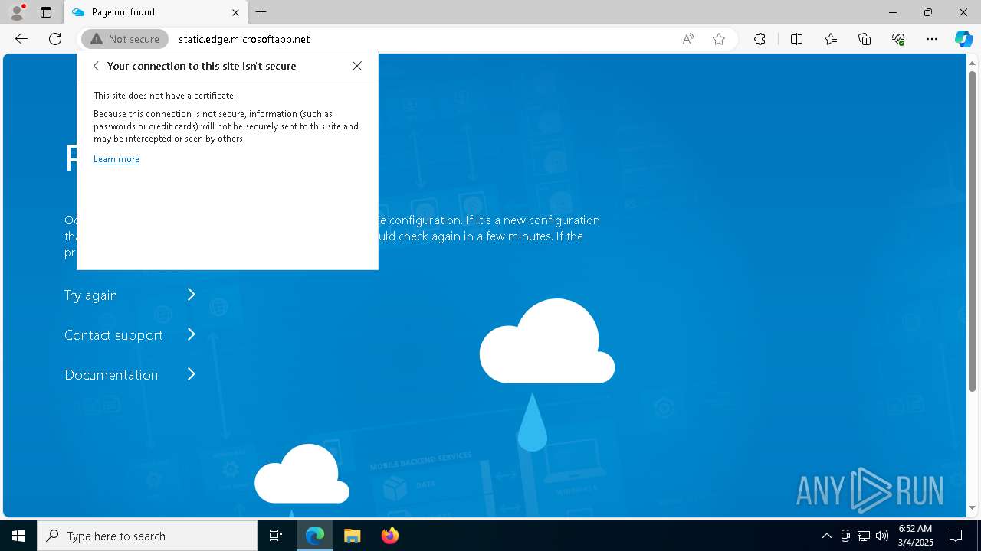Open the volume speaker icon

click(882, 536)
